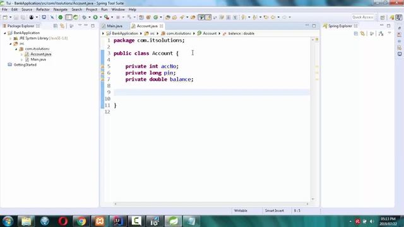Viewport: 404px width, 227px height.
Task: Click the Open Type toolbar icon
Action: 168,17
